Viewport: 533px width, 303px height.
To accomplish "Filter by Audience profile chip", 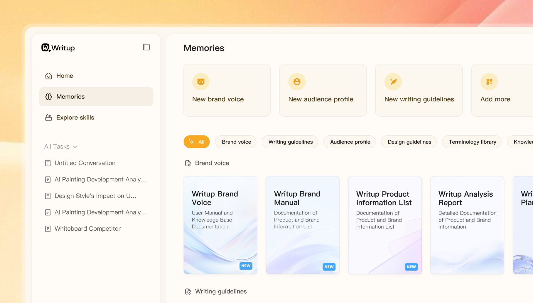I will [350, 142].
